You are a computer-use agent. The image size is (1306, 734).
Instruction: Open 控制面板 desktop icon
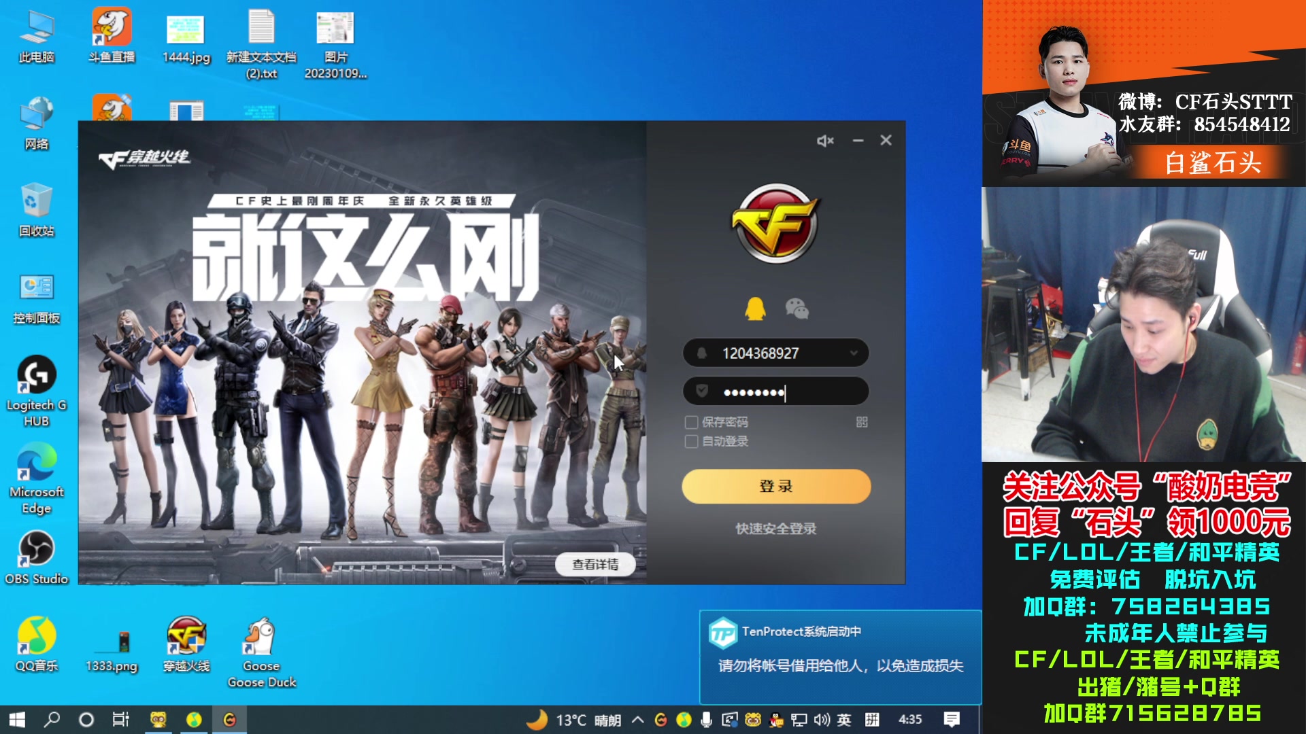[37, 298]
